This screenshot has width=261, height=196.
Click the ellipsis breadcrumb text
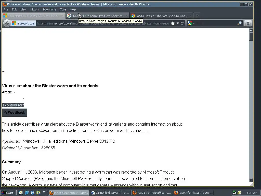coord(4,71)
